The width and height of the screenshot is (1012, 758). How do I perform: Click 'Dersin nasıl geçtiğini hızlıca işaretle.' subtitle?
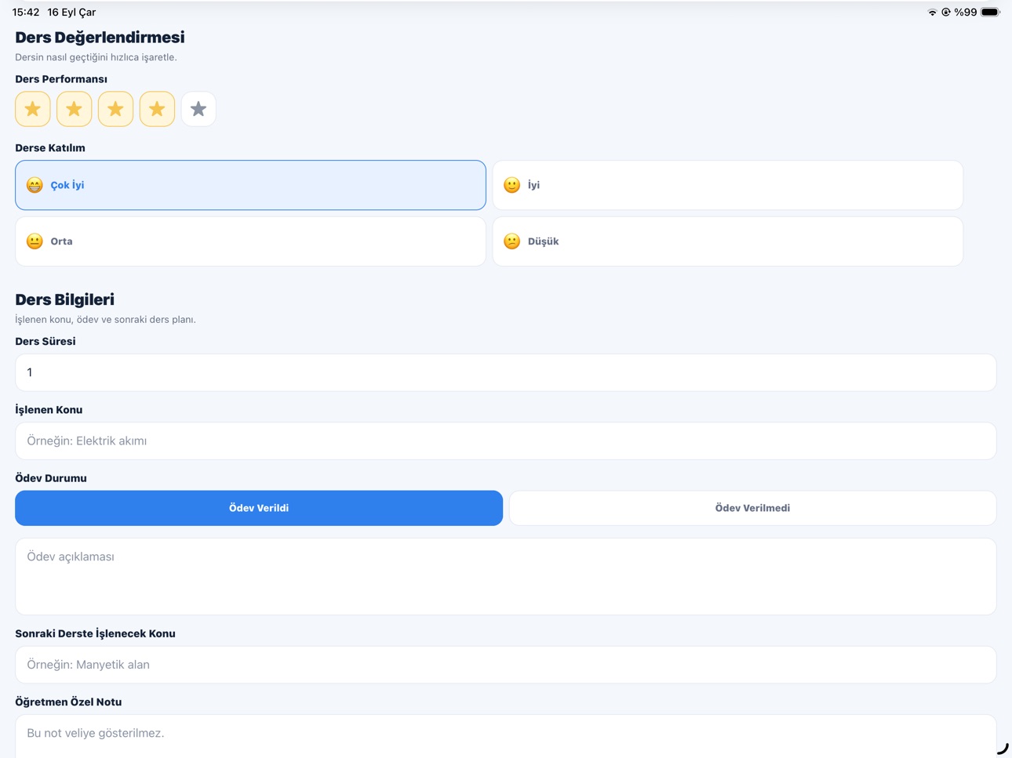(96, 57)
